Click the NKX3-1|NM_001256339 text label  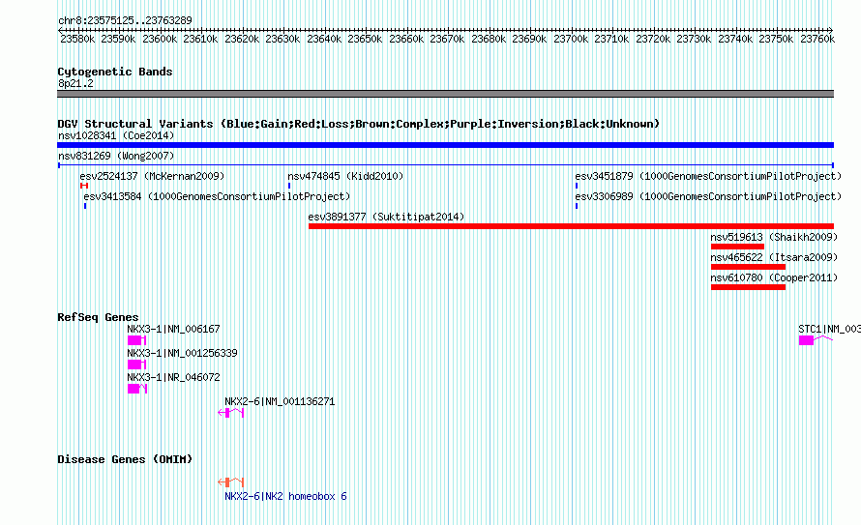(x=182, y=353)
